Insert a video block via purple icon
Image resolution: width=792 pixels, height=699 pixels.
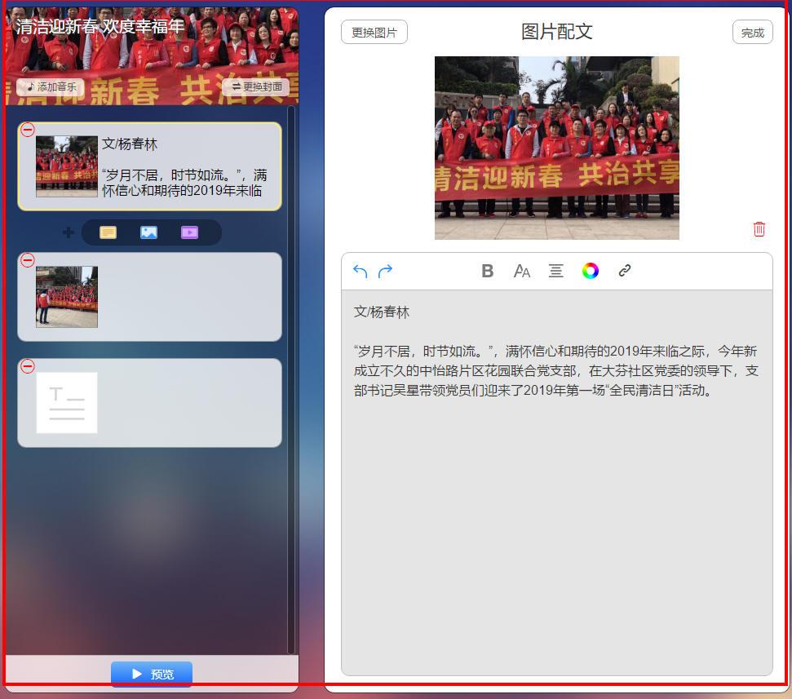click(x=189, y=232)
